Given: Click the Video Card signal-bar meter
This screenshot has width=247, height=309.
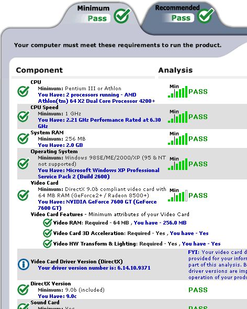Looking at the screenshot, I should (177, 195).
